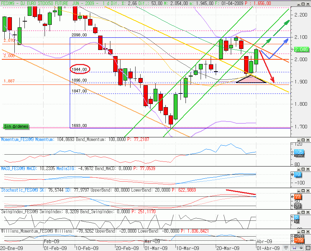Click the green 2.046 current price tag
This screenshot has height=251, width=311.
[301, 49]
